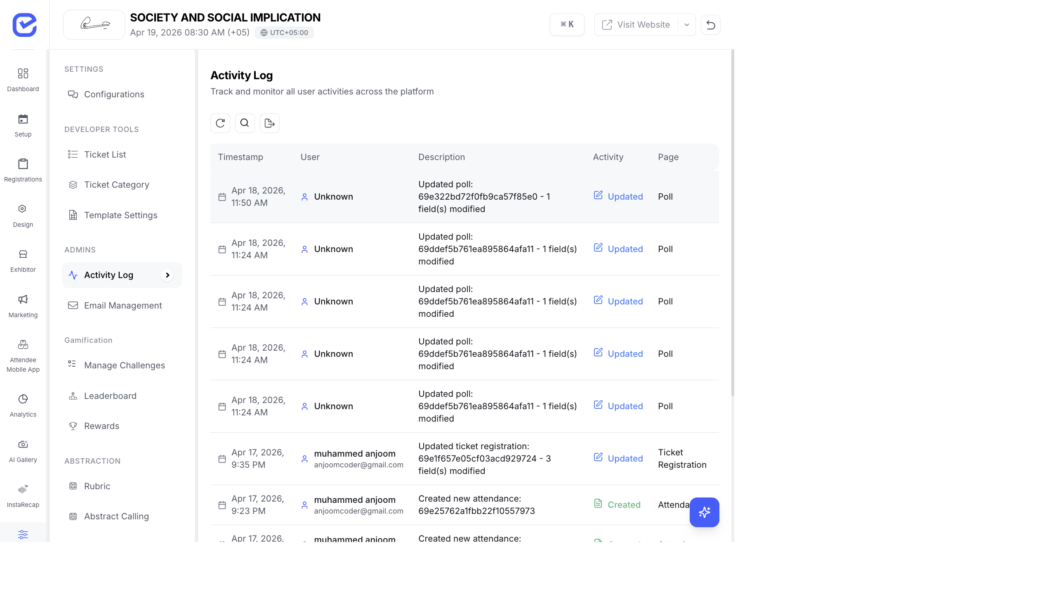Viewport: 1056px width, 594px height.
Task: Expand the Activity Log chevron arrow
Action: (x=167, y=275)
